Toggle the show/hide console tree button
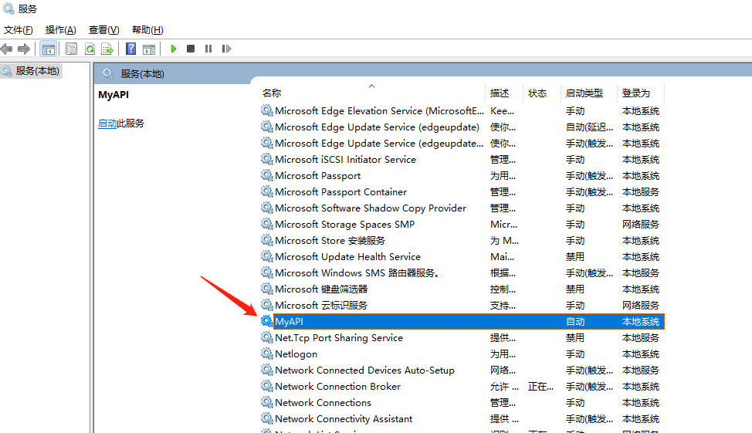This screenshot has width=752, height=433. point(48,49)
